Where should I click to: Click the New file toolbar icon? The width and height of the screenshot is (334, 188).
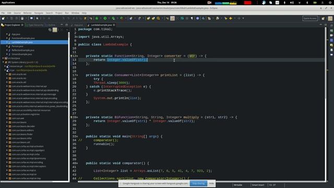[3, 19]
